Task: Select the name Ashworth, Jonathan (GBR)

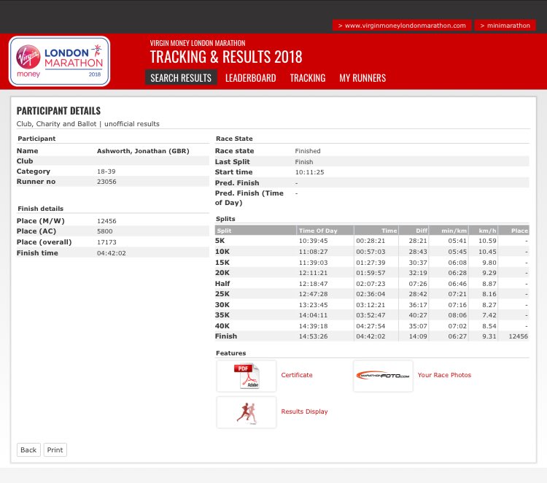Action: tap(143, 151)
